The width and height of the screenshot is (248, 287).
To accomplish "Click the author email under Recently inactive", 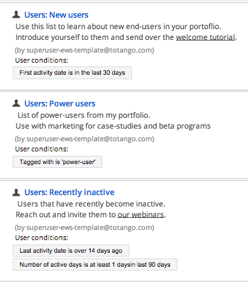I will pyautogui.click(x=84, y=227).
